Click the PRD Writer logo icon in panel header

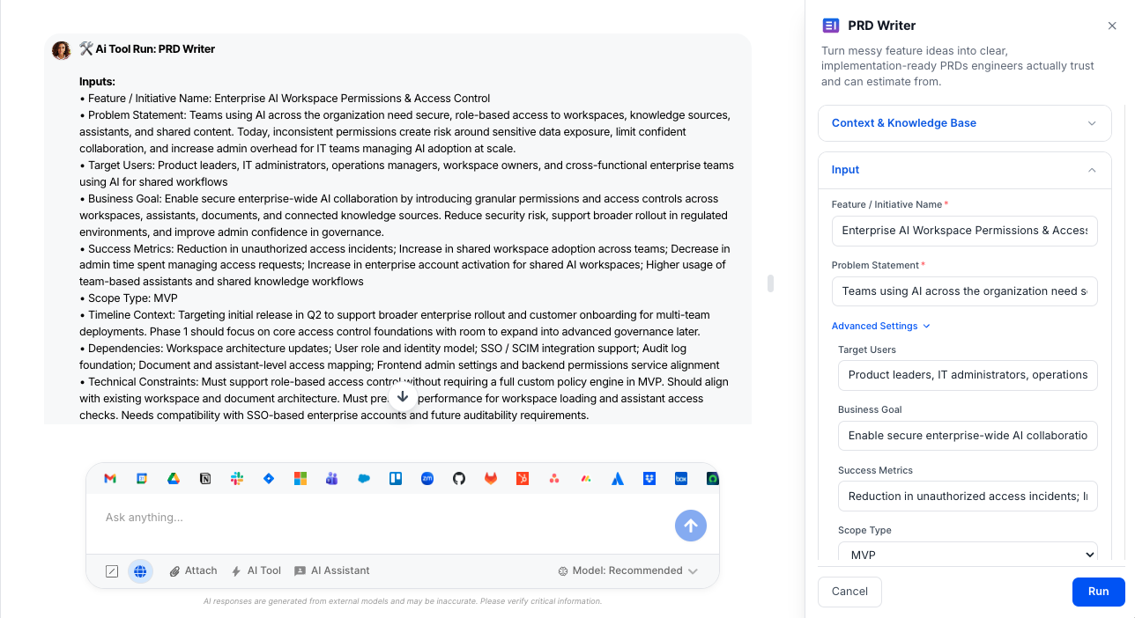[830, 26]
